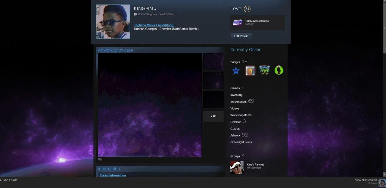Image resolution: width=386 pixels, height=188 pixels.
Task: Open the Inventory link
Action: (x=236, y=95)
